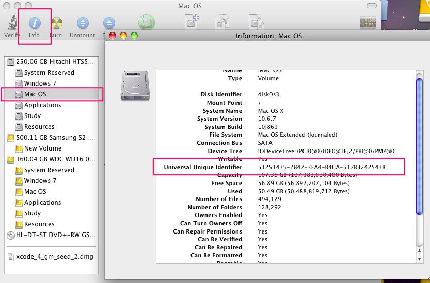Click the New Image toolbar icon
The height and width of the screenshot is (283, 430).
(192, 22)
